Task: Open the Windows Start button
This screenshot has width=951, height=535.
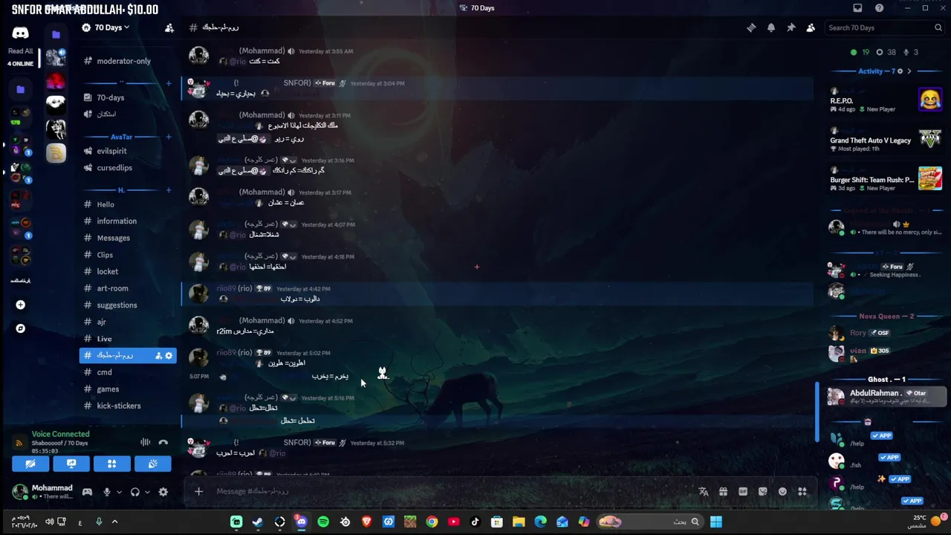Action: tap(716, 522)
